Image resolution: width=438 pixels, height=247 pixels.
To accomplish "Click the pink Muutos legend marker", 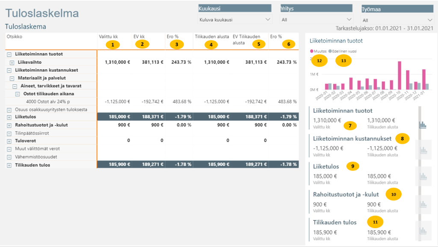I will [312, 51].
